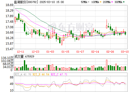Click the last green volume bar at 03-10
This screenshot has width=131, height=92.
tap(125, 68)
